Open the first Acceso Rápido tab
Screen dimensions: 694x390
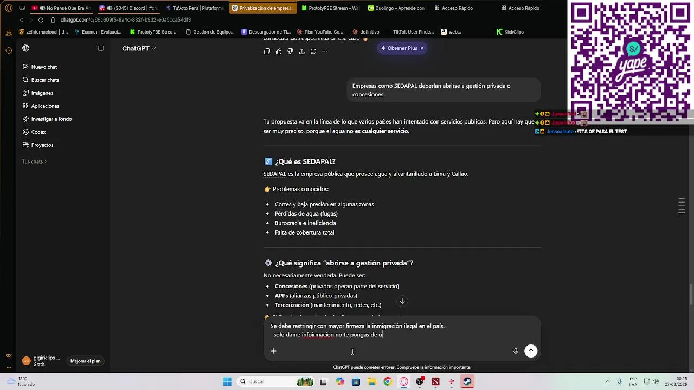click(x=453, y=8)
